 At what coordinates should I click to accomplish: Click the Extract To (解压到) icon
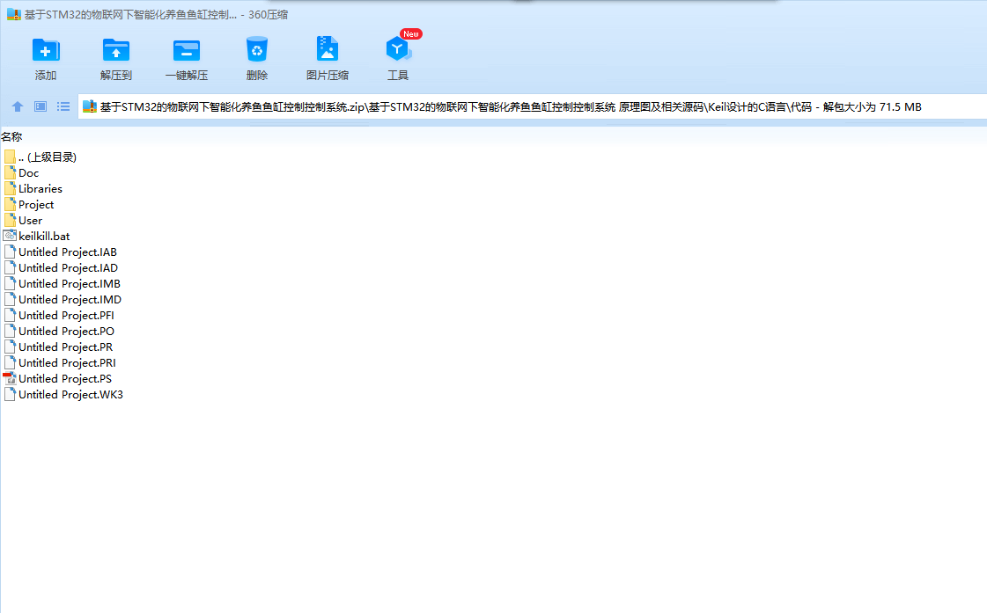116,50
